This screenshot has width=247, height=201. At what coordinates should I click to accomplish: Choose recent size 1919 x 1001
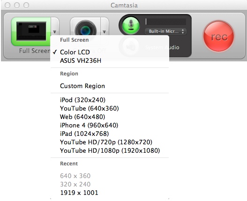(x=110, y=193)
